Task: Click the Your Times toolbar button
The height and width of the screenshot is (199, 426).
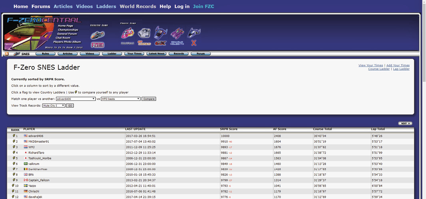Action: tap(134, 54)
